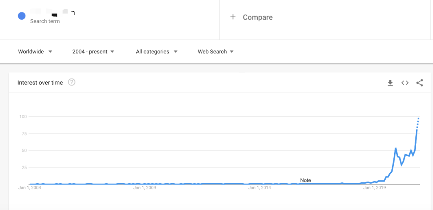433x210 pixels.
Task: Click the Jan 1, 2009 axis label
Action: (145, 188)
